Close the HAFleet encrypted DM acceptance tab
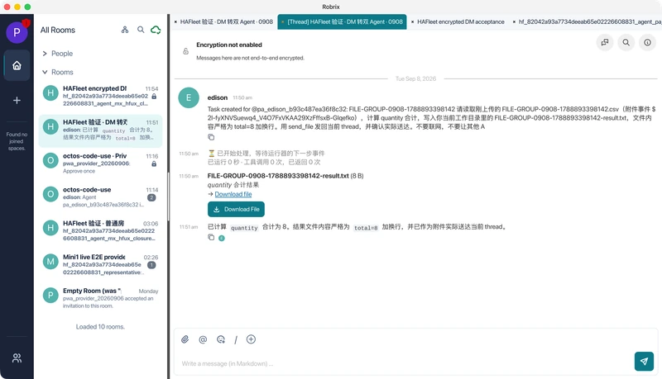The height and width of the screenshot is (379, 662). pos(412,22)
